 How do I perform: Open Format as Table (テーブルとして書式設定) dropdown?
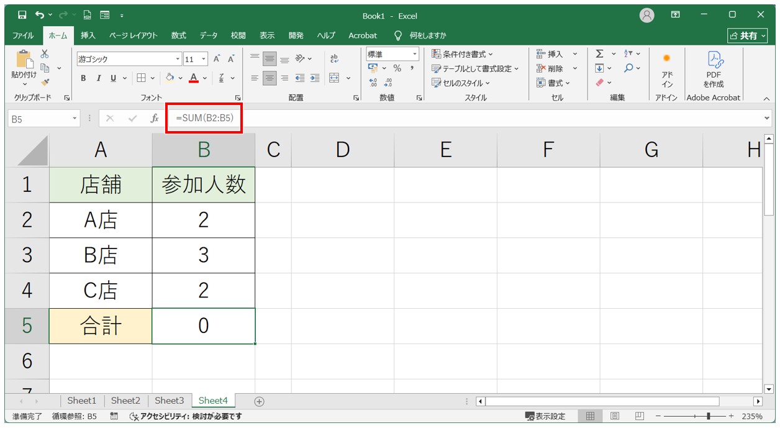(475, 68)
